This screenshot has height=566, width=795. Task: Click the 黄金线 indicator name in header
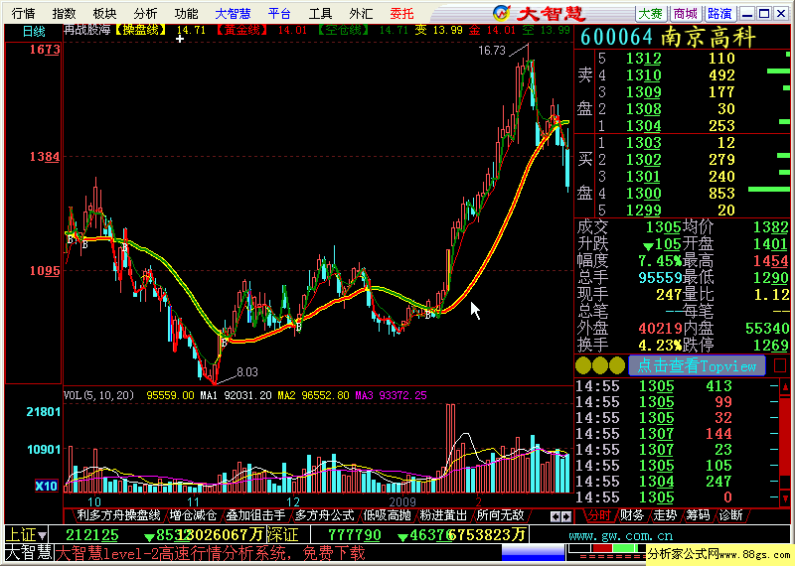[242, 31]
